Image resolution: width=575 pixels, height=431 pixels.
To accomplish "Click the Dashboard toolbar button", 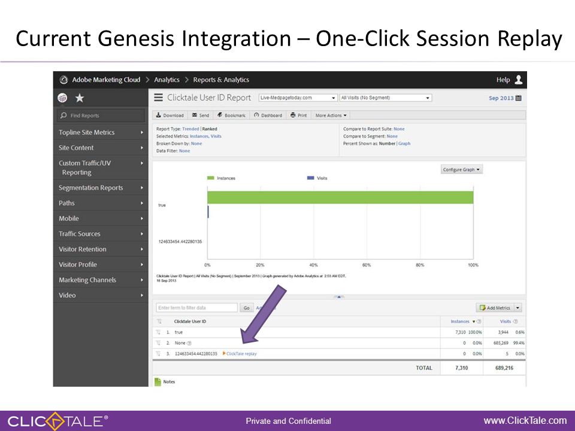I will click(268, 115).
